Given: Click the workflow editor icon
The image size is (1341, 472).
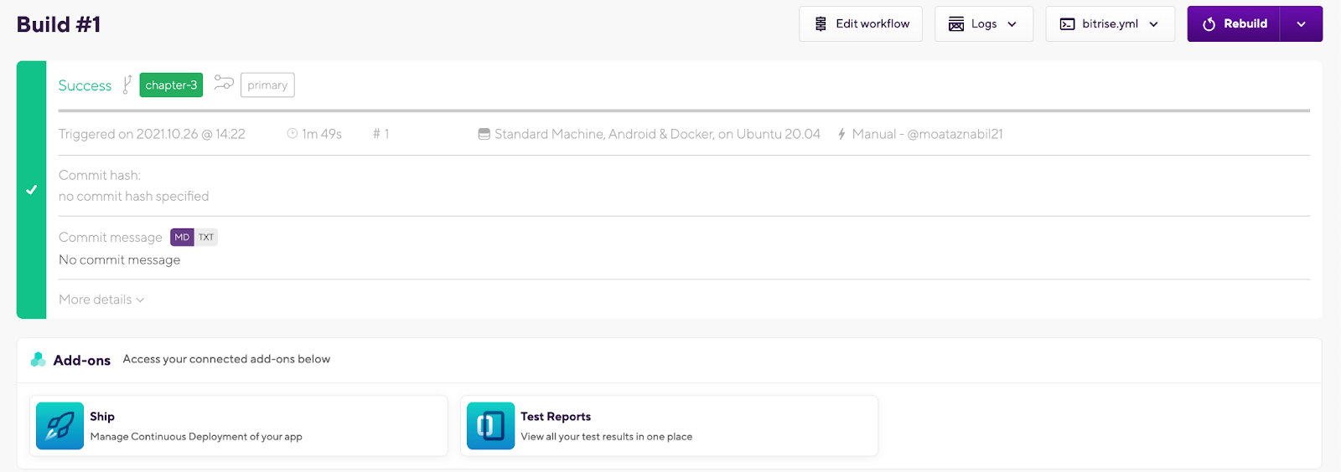Looking at the screenshot, I should pos(821,24).
